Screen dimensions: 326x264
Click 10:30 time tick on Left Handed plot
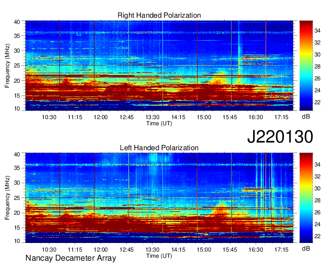click(x=49, y=250)
